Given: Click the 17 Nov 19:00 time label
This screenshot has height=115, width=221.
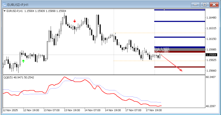Looking at the screenshot, I should pyautogui.click(x=154, y=110).
